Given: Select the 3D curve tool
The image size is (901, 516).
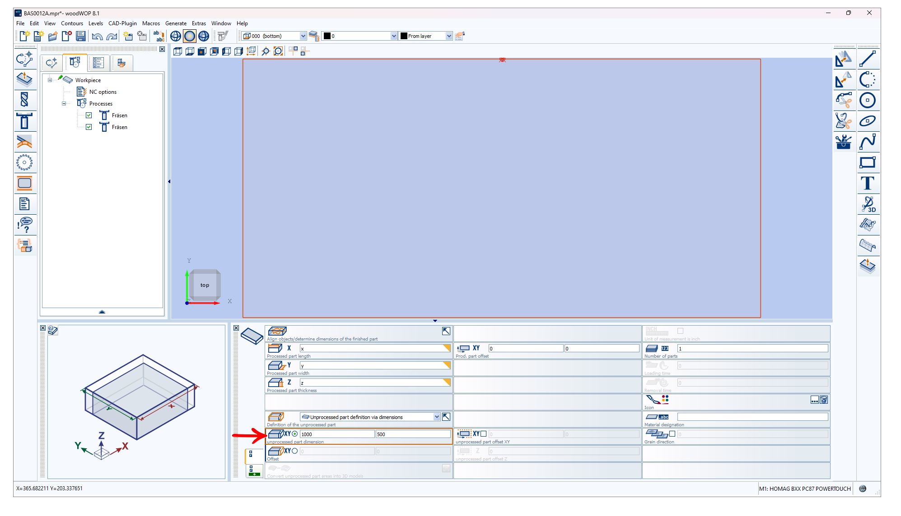Looking at the screenshot, I should tap(868, 204).
